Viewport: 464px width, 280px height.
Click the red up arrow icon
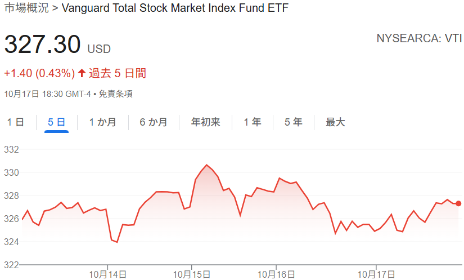(82, 73)
